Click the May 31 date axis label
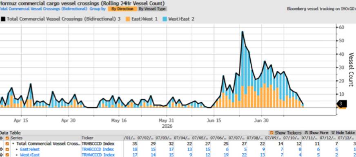356x157 pixels. [x=166, y=120]
